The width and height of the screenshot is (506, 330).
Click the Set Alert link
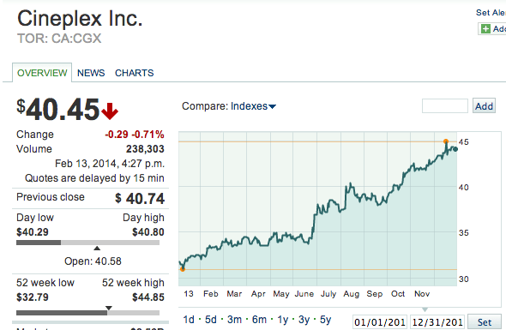491,13
